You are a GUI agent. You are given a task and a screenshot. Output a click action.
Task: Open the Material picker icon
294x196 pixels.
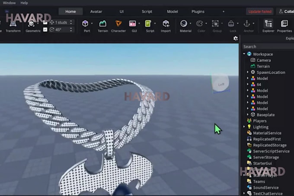[184, 24]
